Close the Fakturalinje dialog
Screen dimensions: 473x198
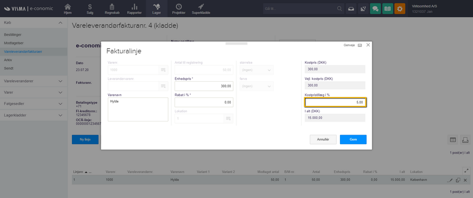[x=368, y=45]
